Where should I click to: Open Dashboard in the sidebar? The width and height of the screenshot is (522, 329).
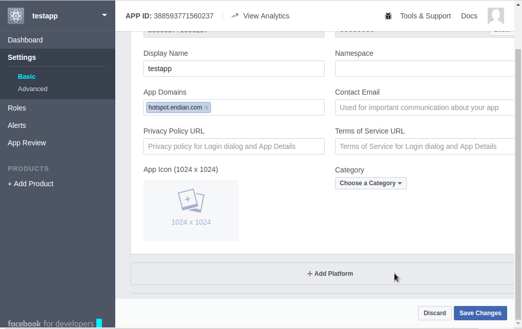25,40
